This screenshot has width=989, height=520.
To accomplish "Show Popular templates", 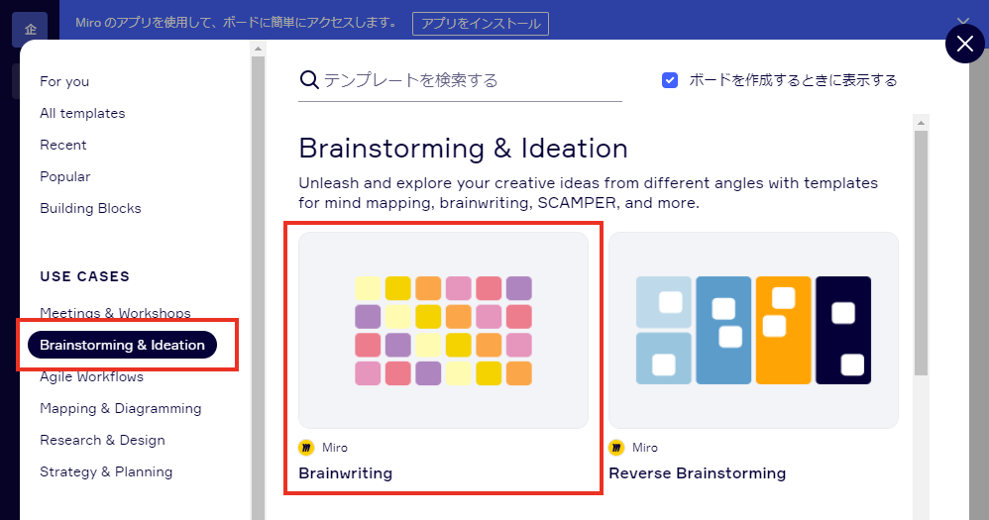I will (x=65, y=176).
